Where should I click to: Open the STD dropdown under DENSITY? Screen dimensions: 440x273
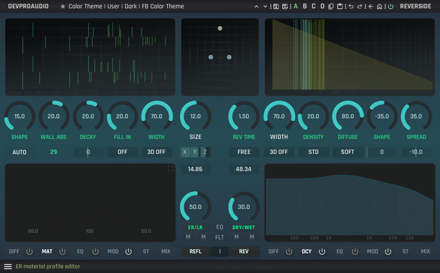pyautogui.click(x=313, y=152)
